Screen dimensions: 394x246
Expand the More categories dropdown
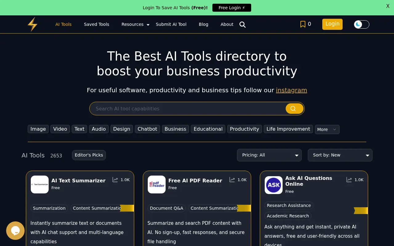click(x=327, y=129)
